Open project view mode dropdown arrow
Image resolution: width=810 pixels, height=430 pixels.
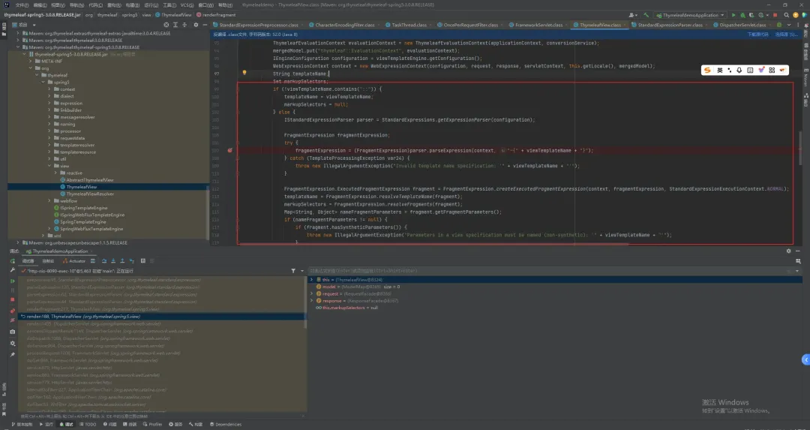(x=34, y=25)
